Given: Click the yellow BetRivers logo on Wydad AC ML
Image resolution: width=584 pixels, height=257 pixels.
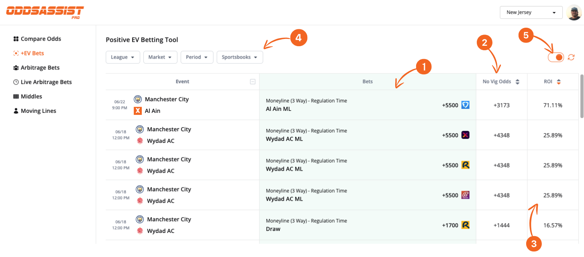Looking at the screenshot, I should coord(466,165).
